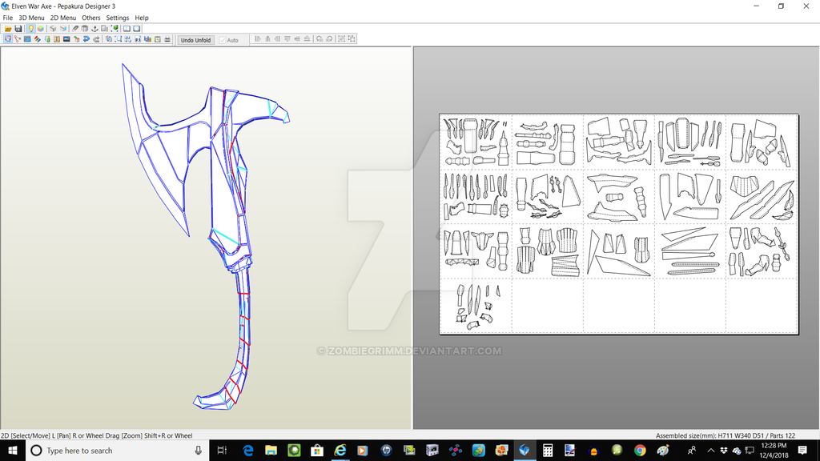Toggle the light bulb lighting icon
Screen dimensions: 820x461
click(x=31, y=29)
